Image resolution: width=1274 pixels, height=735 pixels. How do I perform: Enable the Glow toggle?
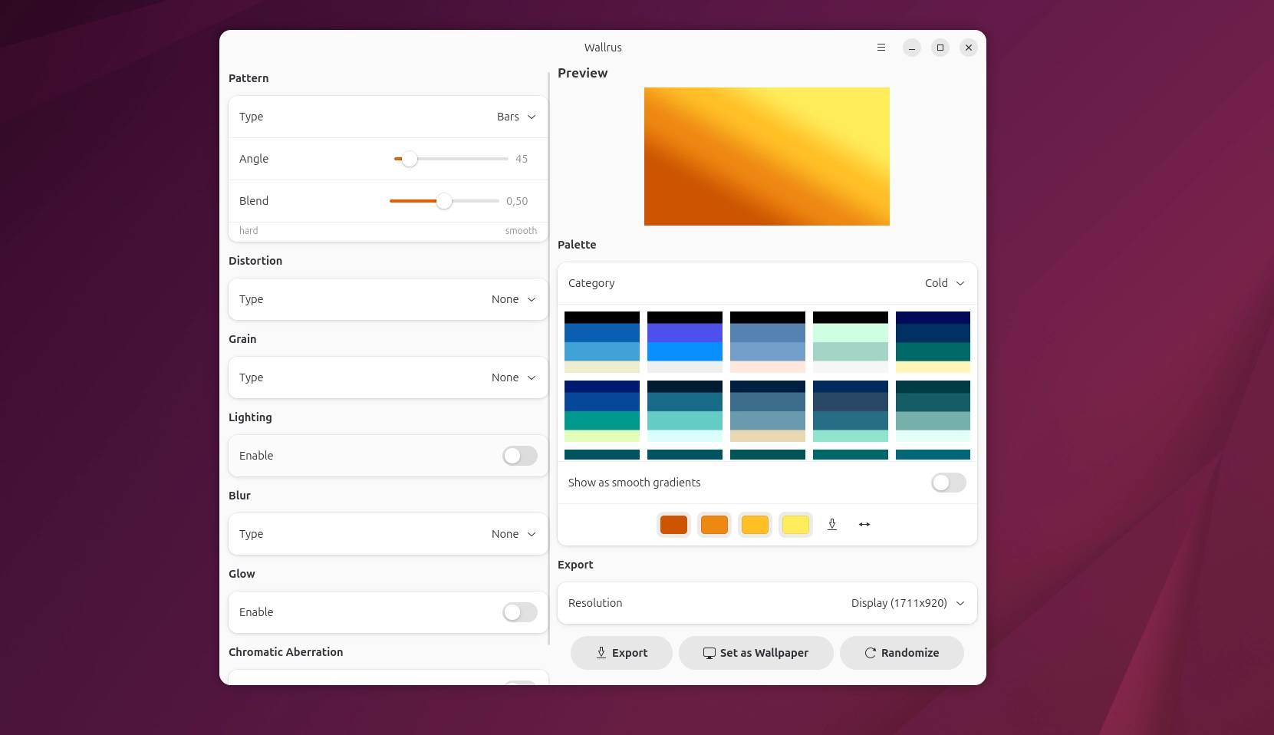tap(519, 612)
